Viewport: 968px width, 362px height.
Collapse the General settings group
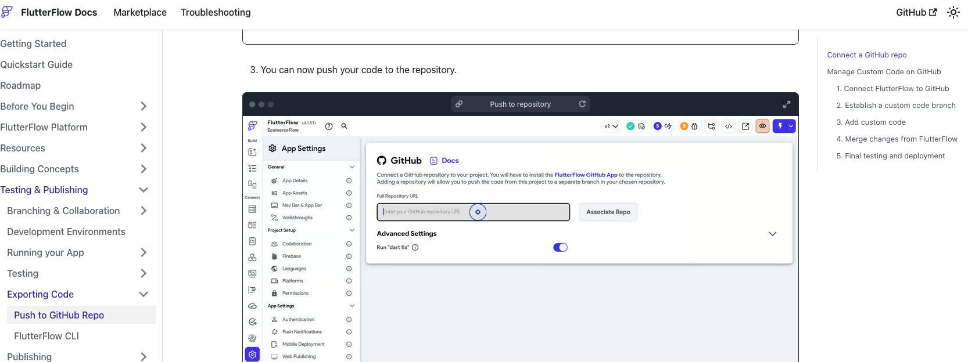tap(352, 167)
